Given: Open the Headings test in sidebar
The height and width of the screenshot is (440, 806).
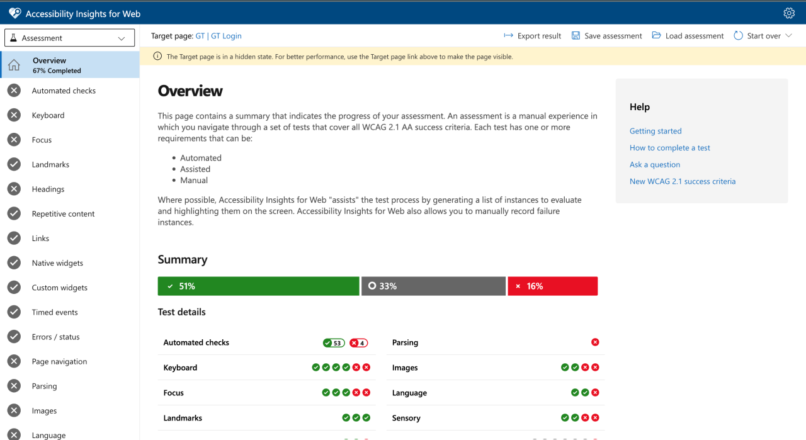Looking at the screenshot, I should (70, 189).
